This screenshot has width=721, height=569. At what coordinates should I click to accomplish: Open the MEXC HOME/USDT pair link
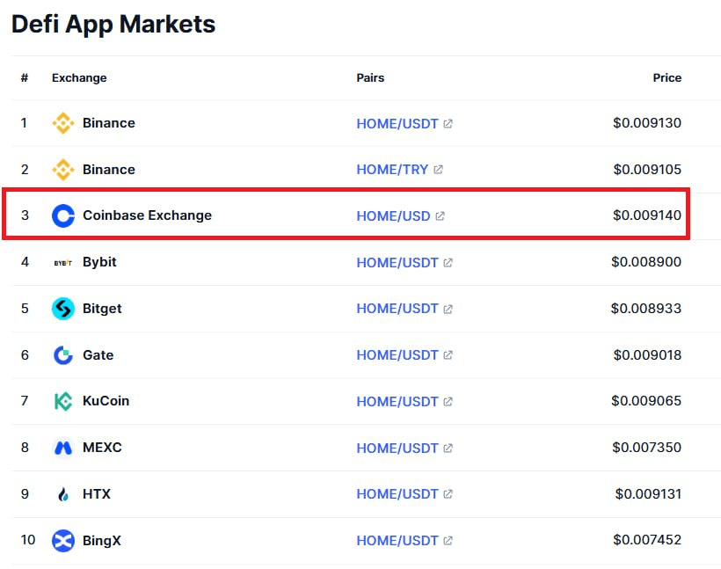tap(397, 448)
